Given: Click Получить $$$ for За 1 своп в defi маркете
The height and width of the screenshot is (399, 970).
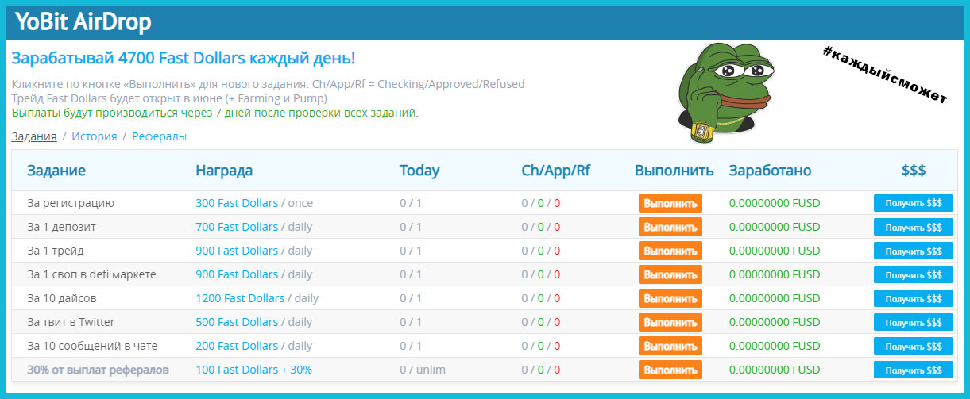Looking at the screenshot, I should tap(914, 274).
